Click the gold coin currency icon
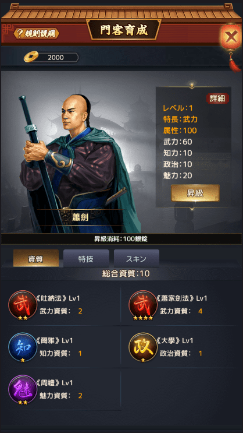243x433 pixels. pos(31,57)
